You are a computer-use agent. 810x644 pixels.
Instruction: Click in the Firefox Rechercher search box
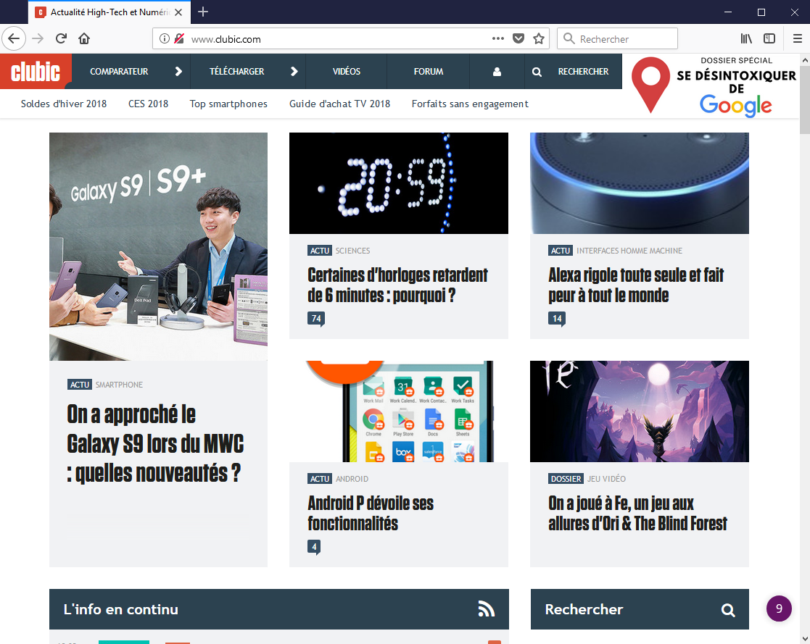(x=624, y=39)
